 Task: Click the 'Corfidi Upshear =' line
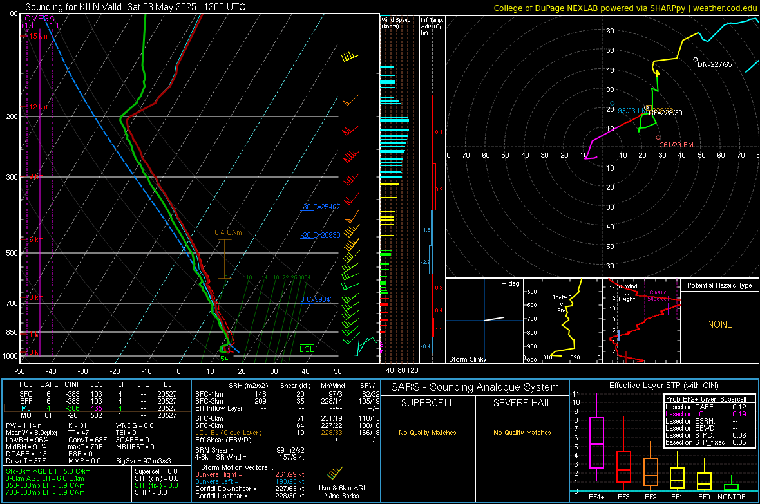250,496
